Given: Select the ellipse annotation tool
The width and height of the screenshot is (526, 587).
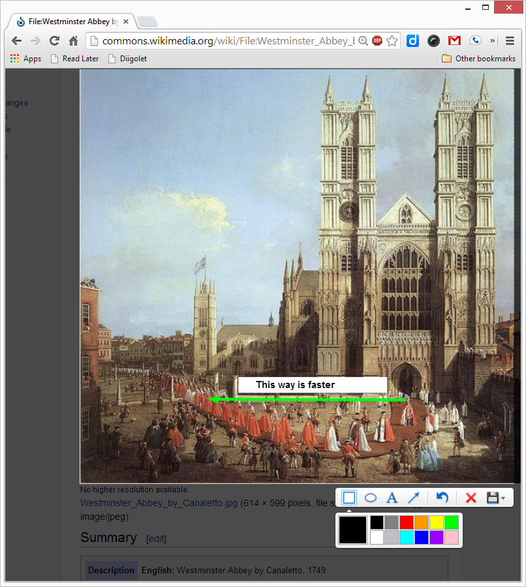Looking at the screenshot, I should pyautogui.click(x=371, y=498).
